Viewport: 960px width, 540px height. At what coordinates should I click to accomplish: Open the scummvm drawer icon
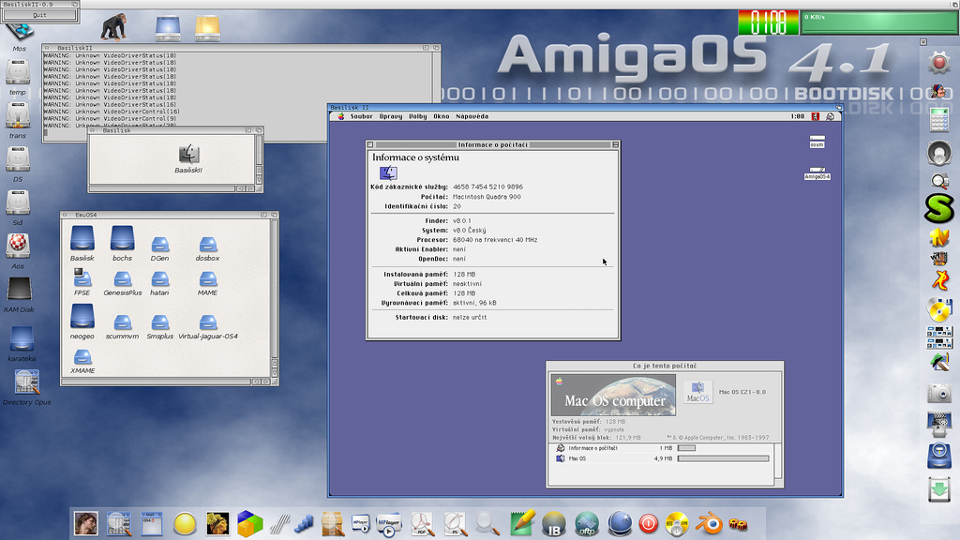[122, 322]
